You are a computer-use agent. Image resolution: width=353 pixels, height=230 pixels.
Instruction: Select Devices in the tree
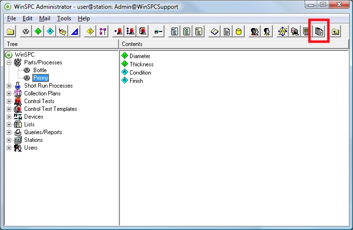[33, 117]
